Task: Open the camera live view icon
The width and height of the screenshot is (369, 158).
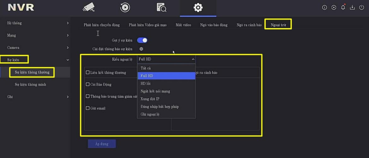Action: [88, 7]
